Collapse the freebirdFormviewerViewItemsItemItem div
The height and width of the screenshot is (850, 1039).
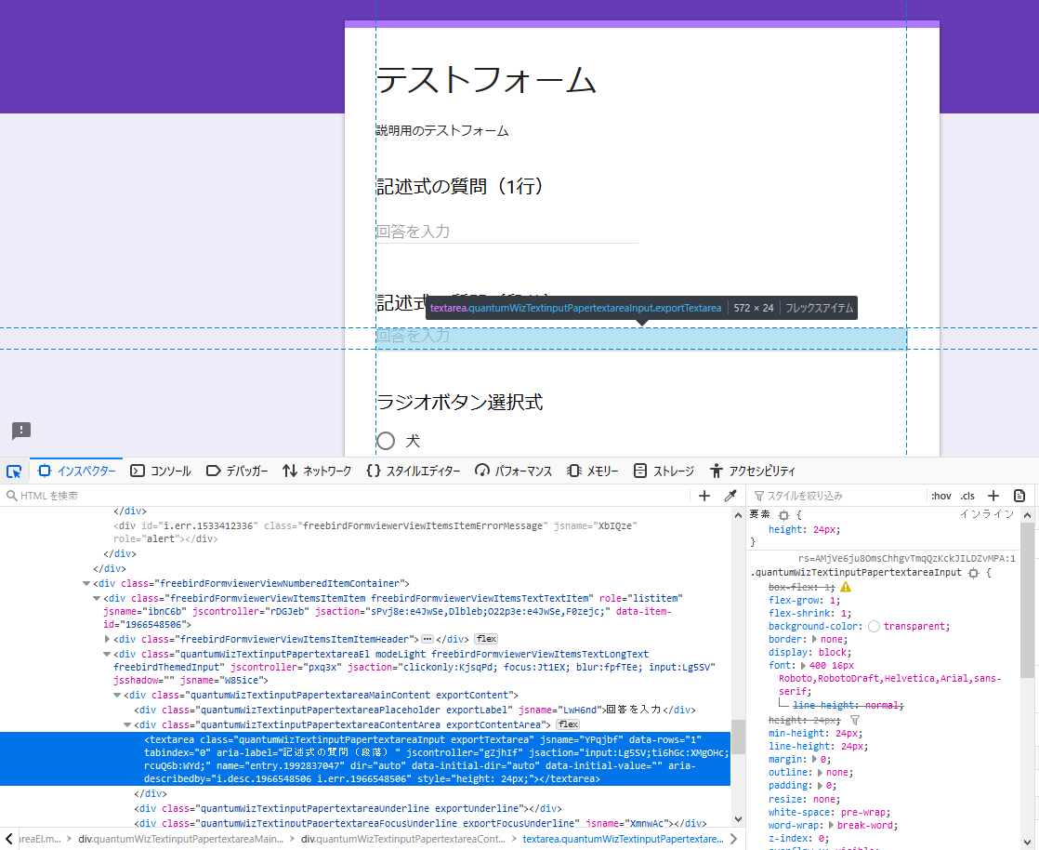coord(97,598)
